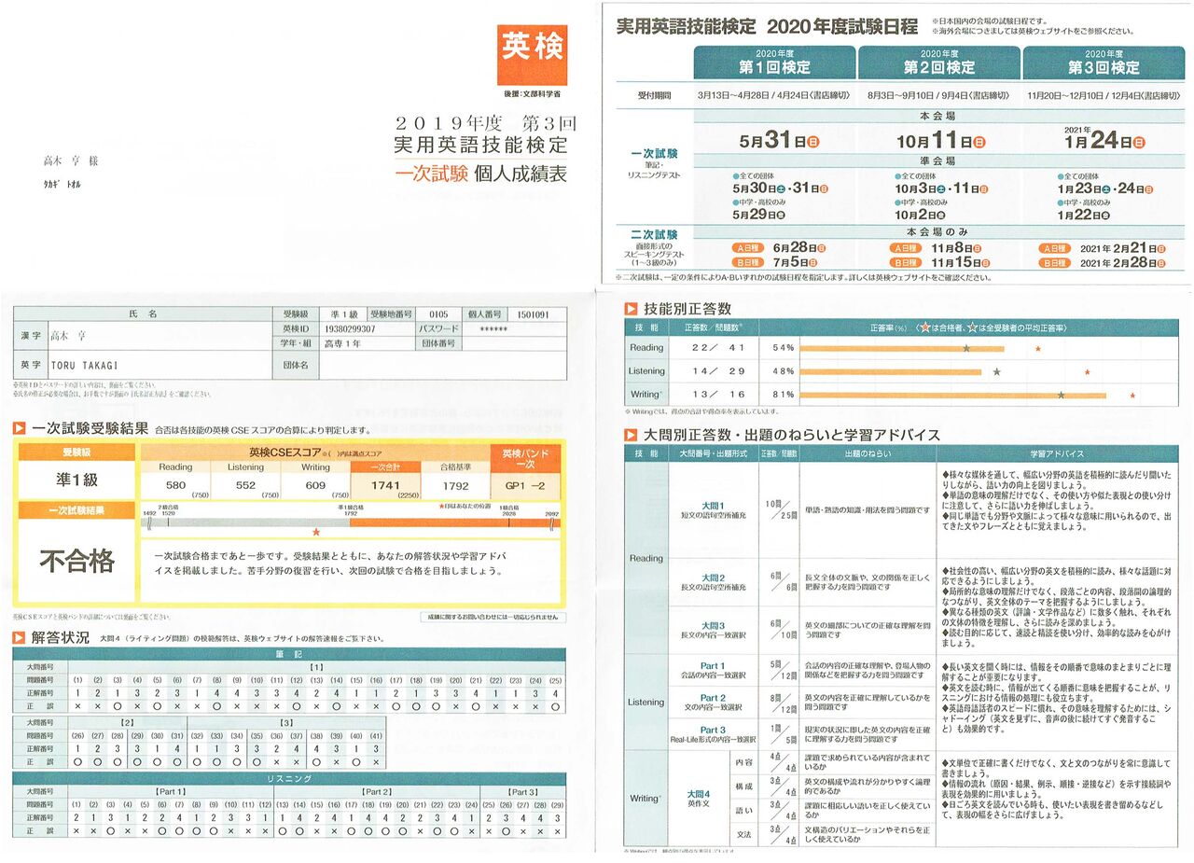Click the test site number 0105
This screenshot has width=1194, height=863.
[x=438, y=315]
